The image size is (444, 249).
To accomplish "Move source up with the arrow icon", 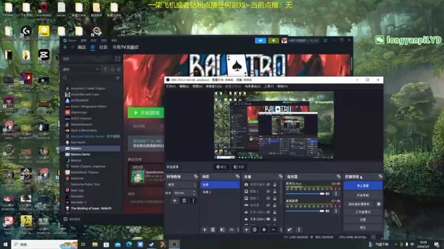I will pyautogui.click(x=274, y=230).
